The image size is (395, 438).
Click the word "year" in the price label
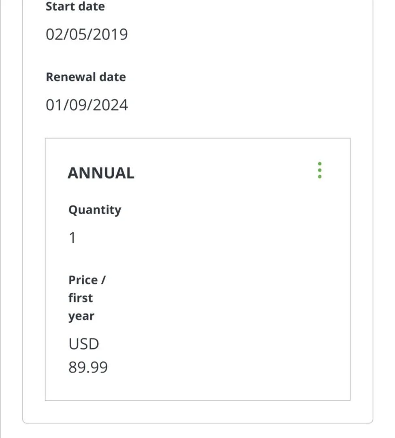click(x=81, y=316)
